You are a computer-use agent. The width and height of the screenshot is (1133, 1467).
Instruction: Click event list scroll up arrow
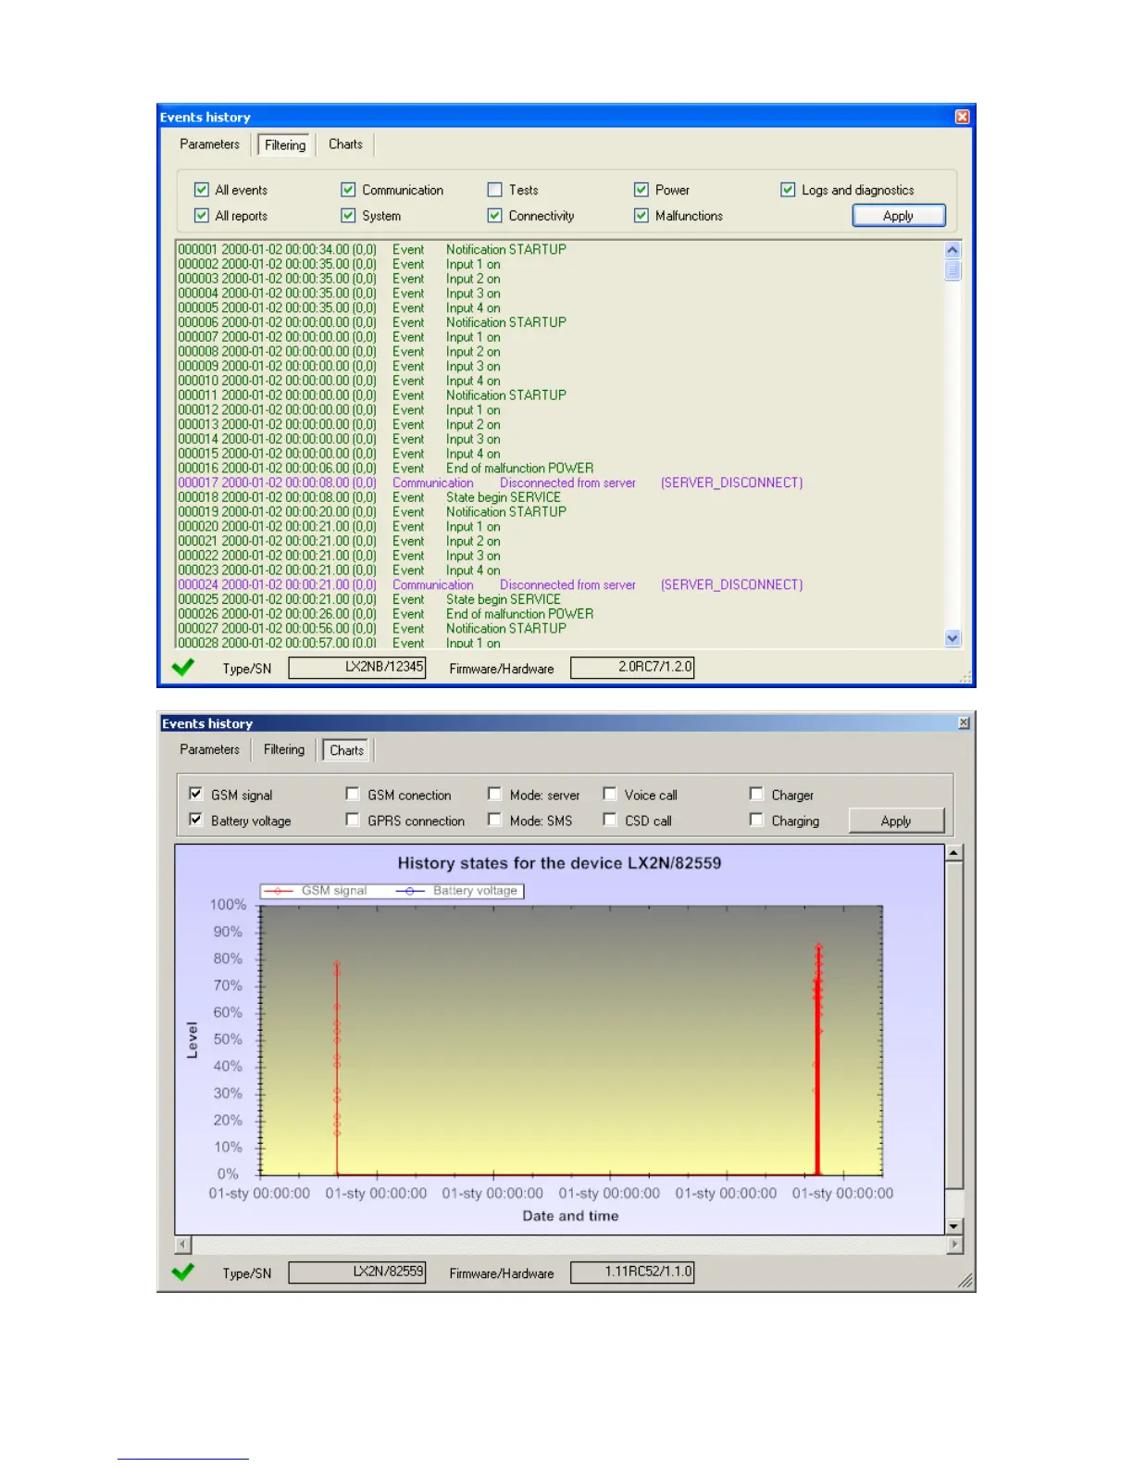pyautogui.click(x=952, y=250)
